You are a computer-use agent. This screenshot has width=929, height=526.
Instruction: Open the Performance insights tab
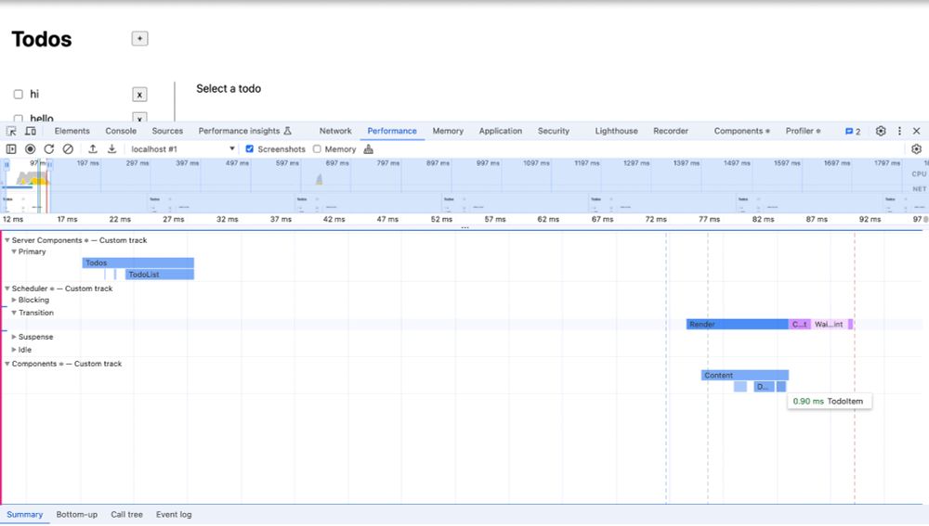[x=244, y=132]
